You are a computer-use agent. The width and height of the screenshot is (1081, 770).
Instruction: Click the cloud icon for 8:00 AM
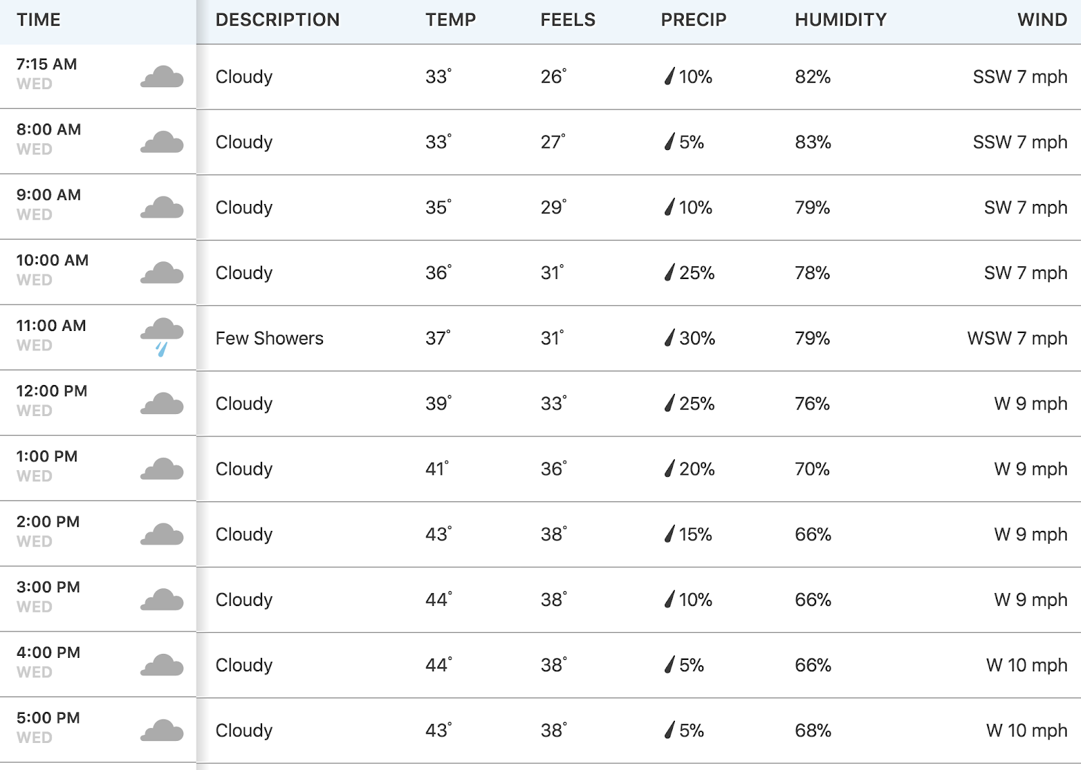[x=161, y=143]
